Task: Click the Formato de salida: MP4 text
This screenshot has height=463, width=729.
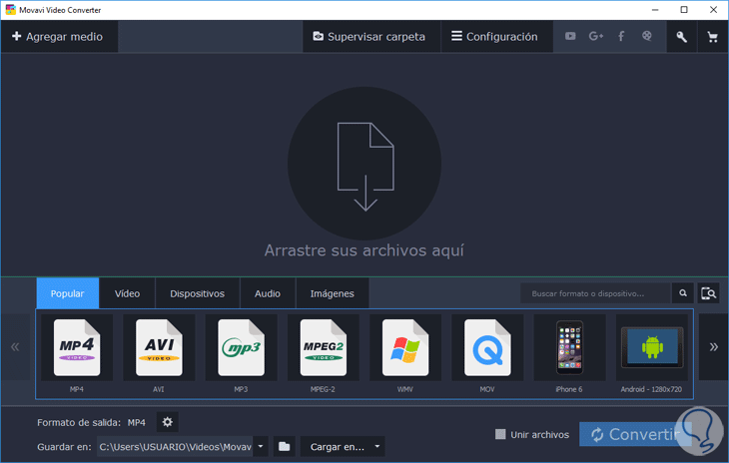Action: [x=91, y=423]
